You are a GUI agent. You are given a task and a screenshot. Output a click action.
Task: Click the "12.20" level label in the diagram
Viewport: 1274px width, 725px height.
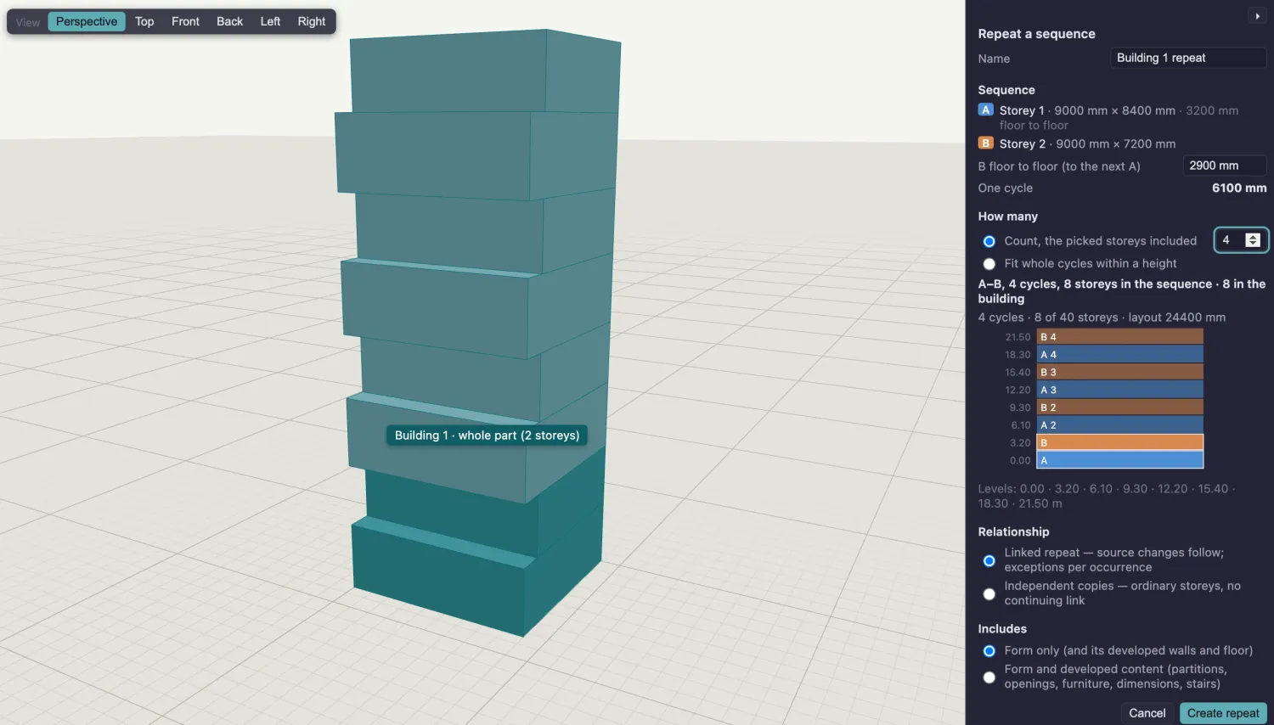pyautogui.click(x=1018, y=390)
